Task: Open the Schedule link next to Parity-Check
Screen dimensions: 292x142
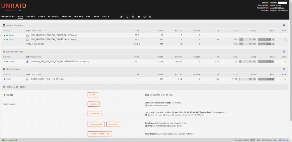Action: point(177,103)
